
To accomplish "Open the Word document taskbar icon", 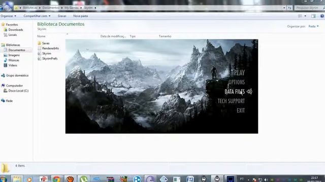I will pyautogui.click(x=190, y=179).
